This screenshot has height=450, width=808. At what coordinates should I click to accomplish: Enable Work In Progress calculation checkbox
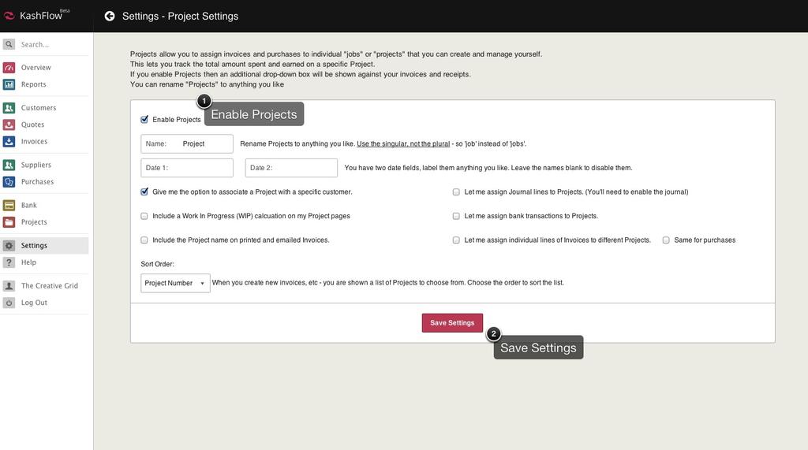[144, 216]
